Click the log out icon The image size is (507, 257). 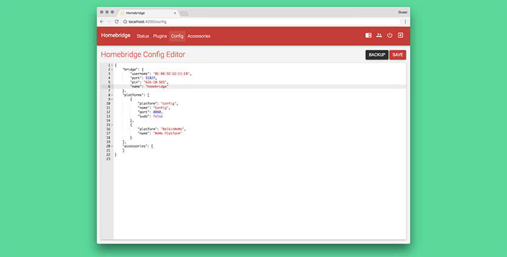(401, 36)
